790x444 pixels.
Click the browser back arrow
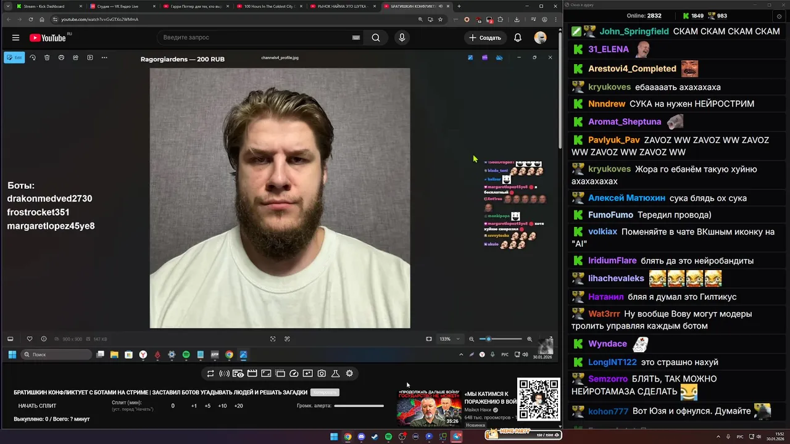coord(9,19)
